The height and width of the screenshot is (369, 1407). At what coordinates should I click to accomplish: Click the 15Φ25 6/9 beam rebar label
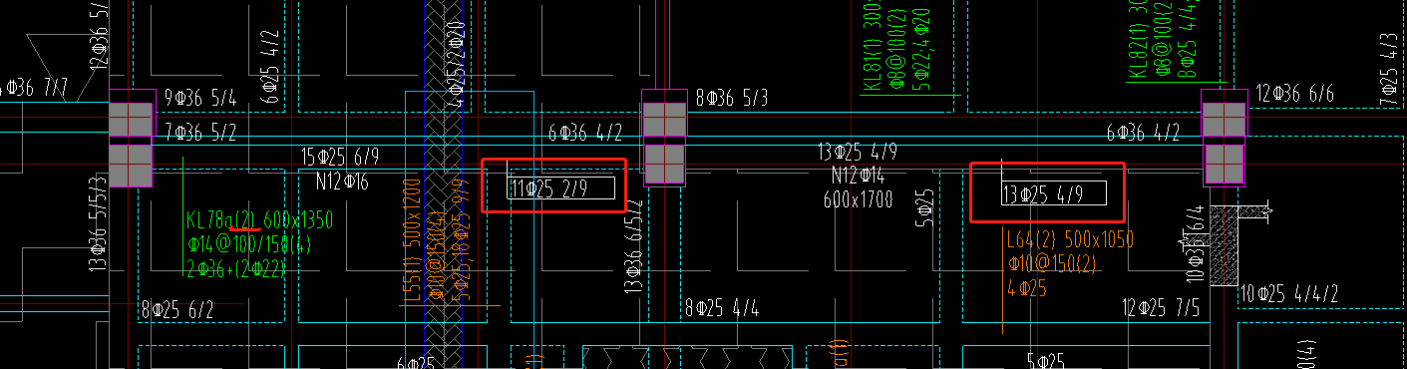click(340, 156)
